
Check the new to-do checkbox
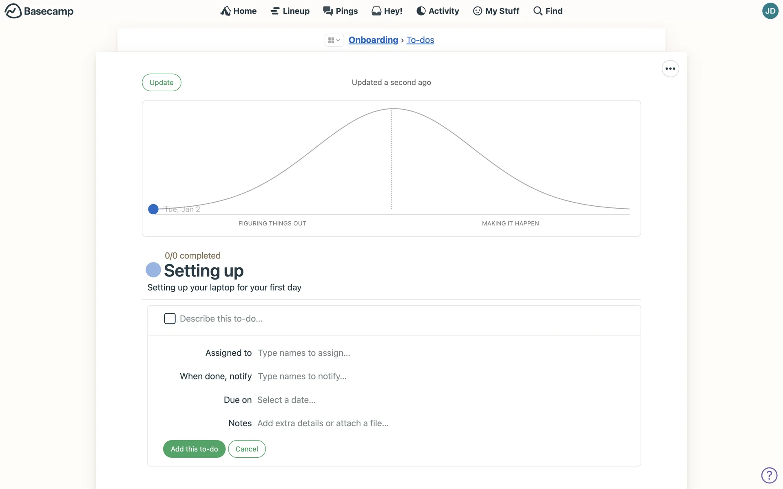click(x=170, y=319)
